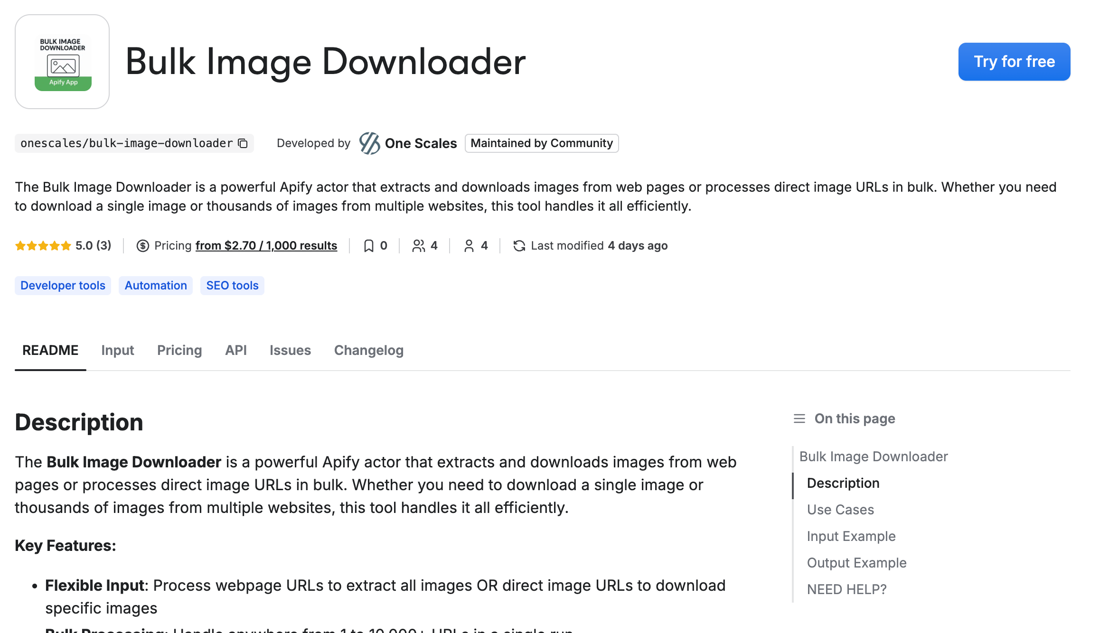Click the total users icon
The height and width of the screenshot is (633, 1109).
pyautogui.click(x=418, y=246)
